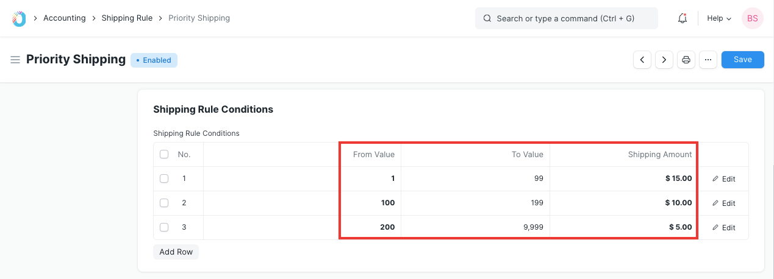Select all rows header checkbox

pos(164,154)
